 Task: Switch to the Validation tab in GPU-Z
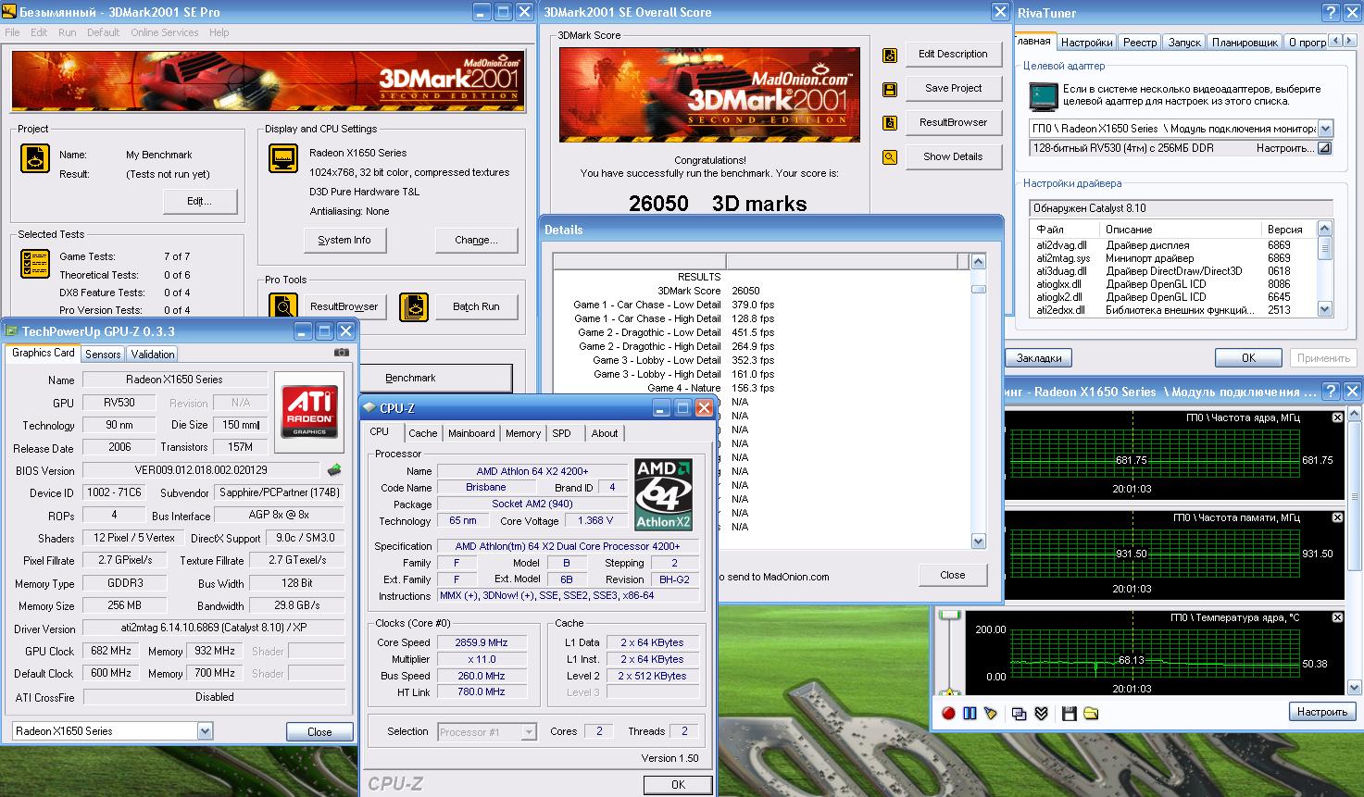coord(152,355)
